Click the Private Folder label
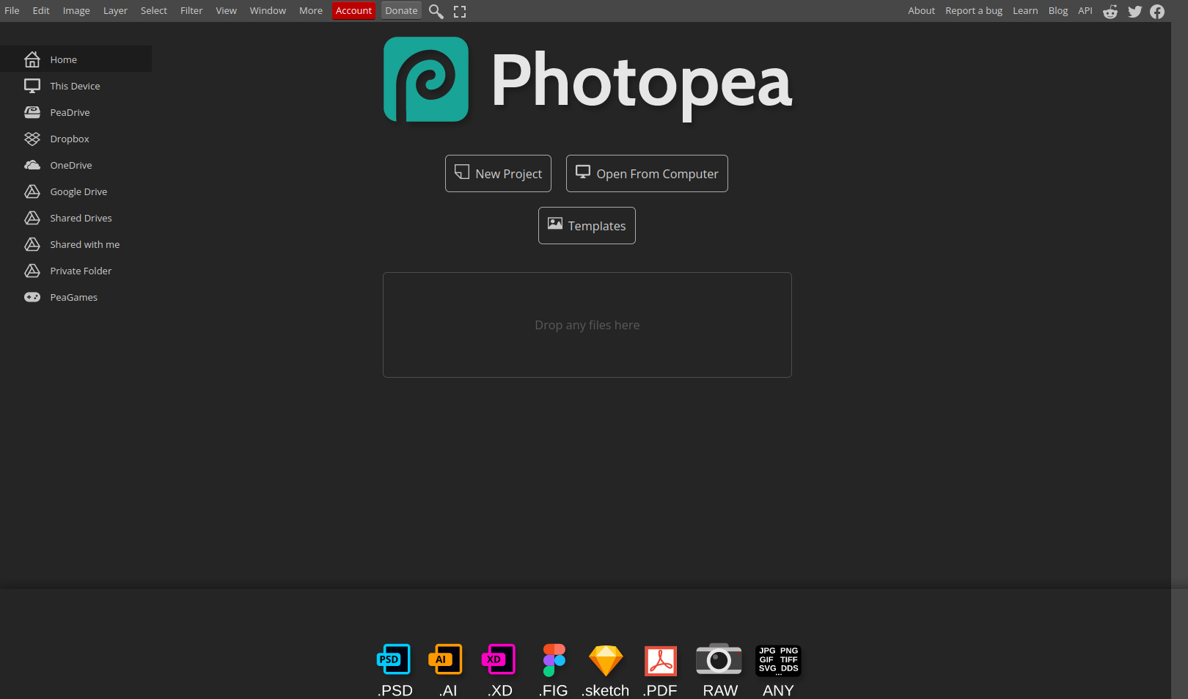This screenshot has width=1188, height=699. click(81, 271)
